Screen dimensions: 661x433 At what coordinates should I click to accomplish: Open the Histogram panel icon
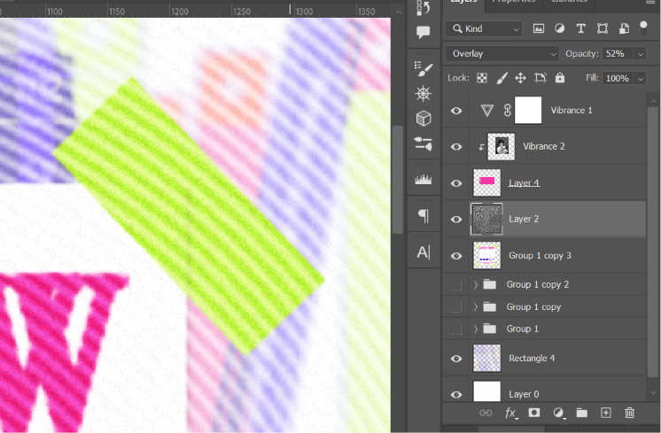[424, 180]
